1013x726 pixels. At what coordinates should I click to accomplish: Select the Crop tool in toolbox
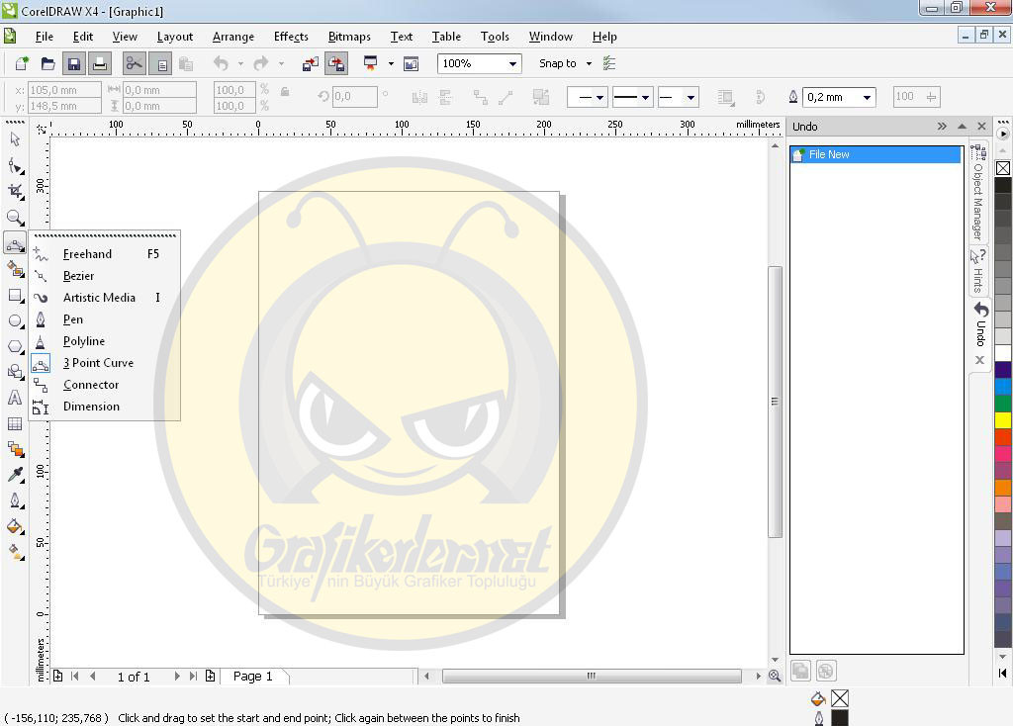[x=15, y=191]
